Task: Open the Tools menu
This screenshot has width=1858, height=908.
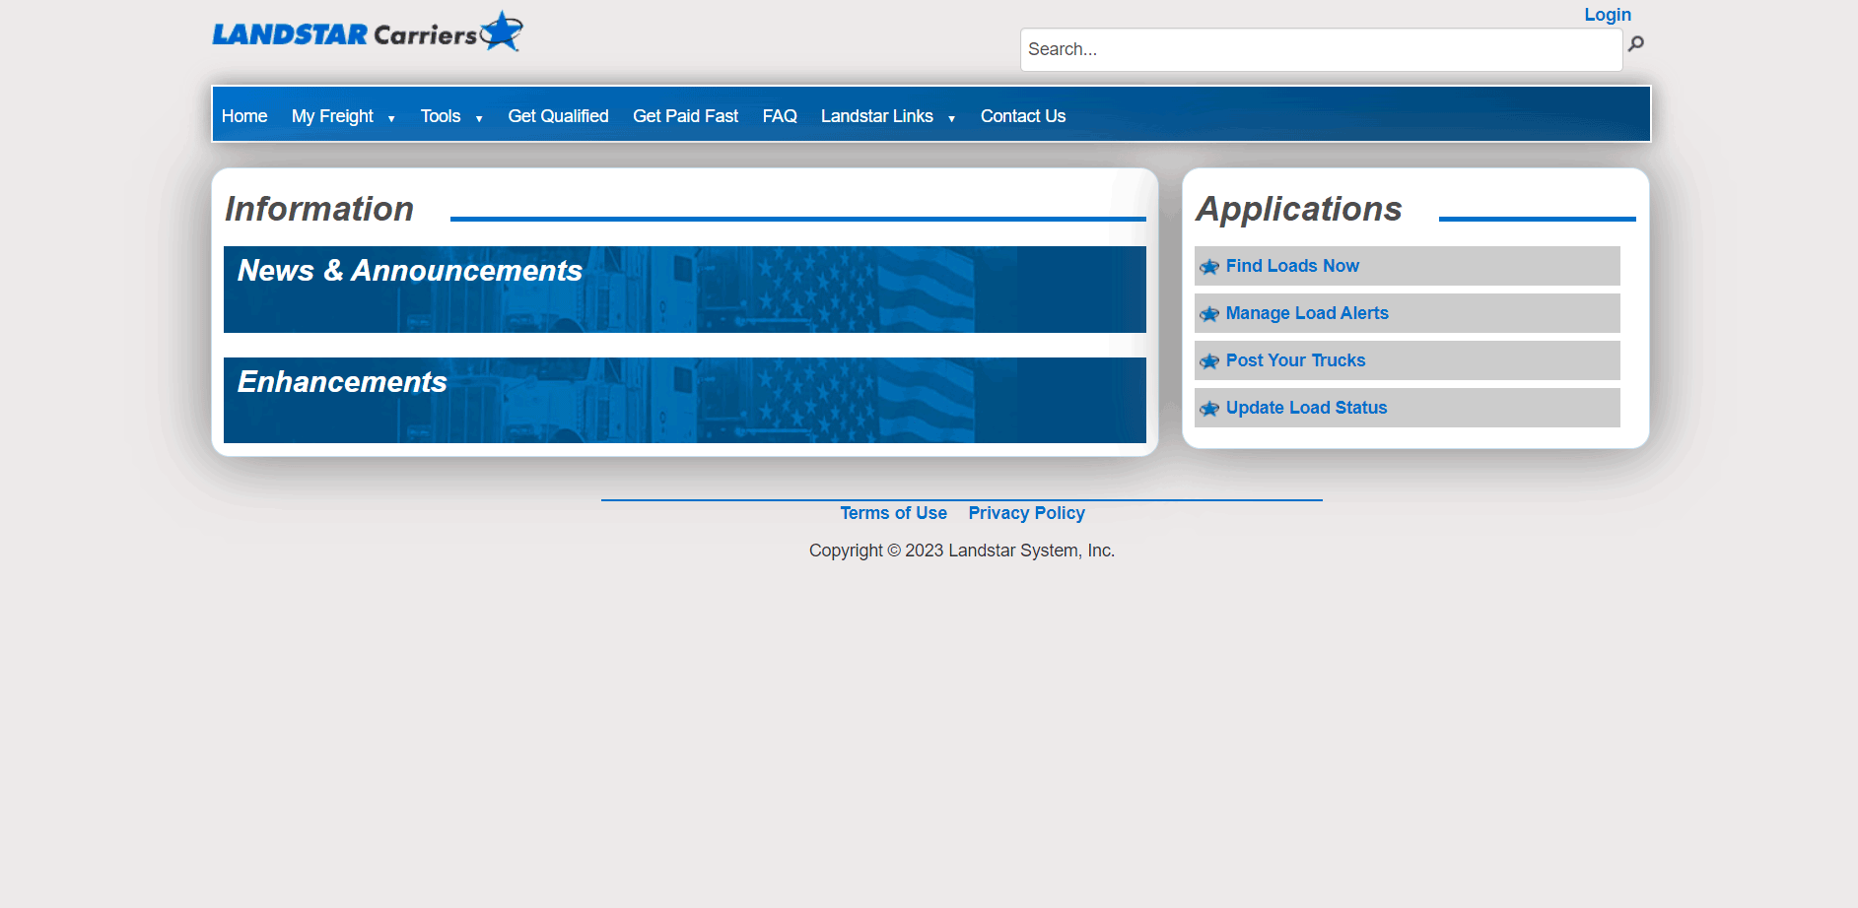Action: 441,116
